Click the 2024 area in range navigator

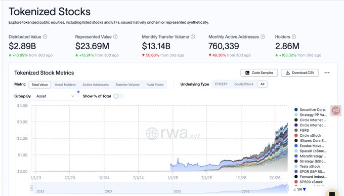point(109,191)
